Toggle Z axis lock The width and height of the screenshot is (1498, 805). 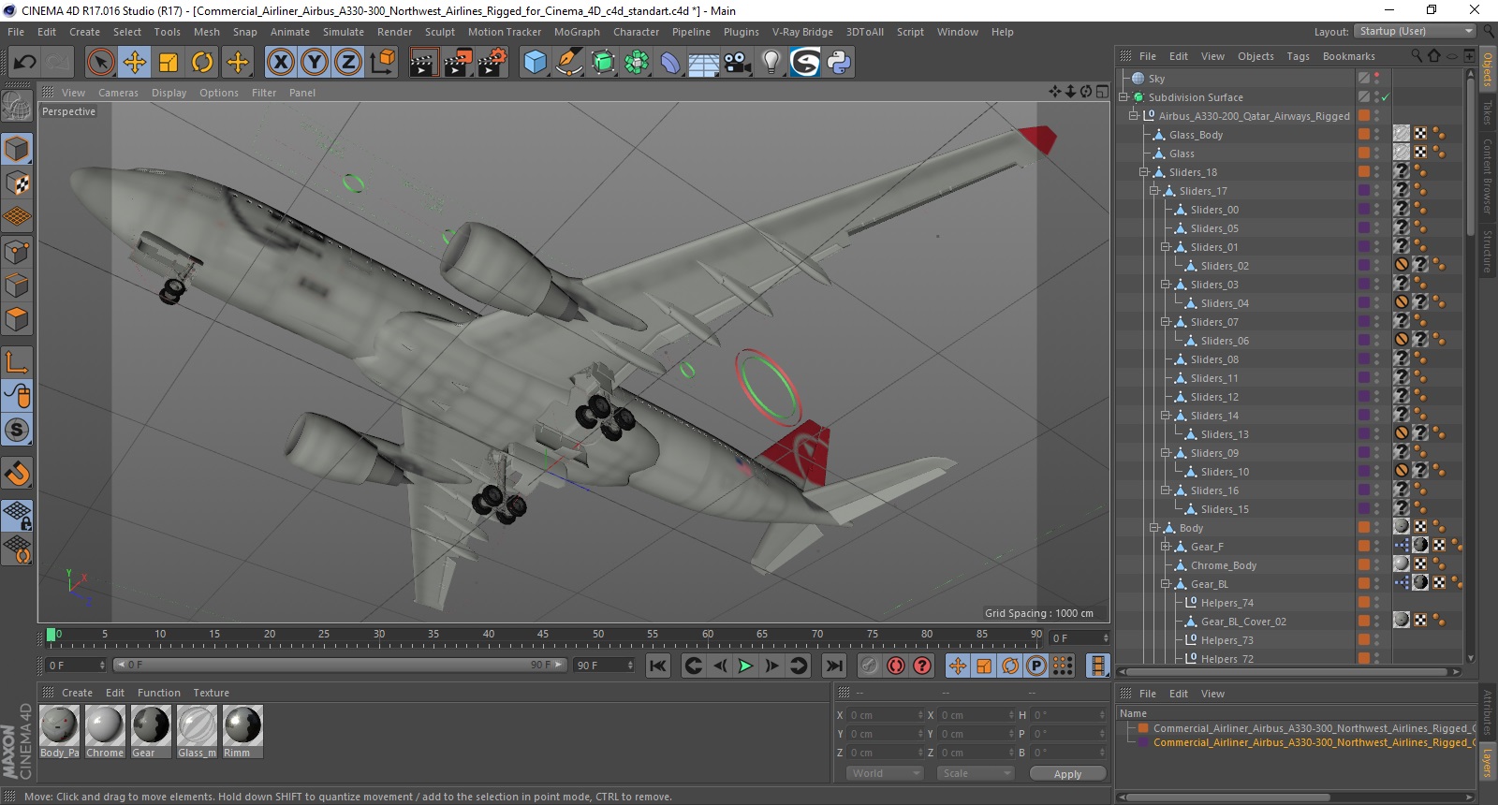tap(348, 63)
